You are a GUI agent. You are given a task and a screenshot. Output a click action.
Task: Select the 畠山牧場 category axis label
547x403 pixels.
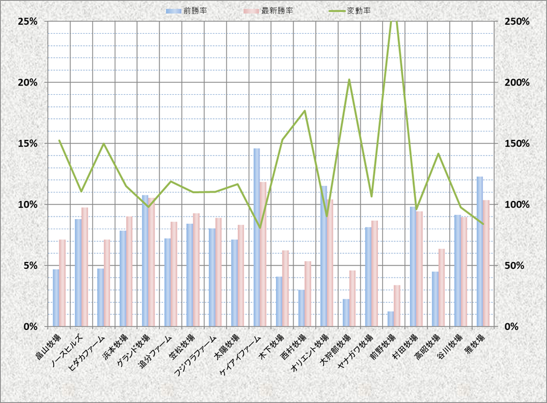tap(48, 346)
